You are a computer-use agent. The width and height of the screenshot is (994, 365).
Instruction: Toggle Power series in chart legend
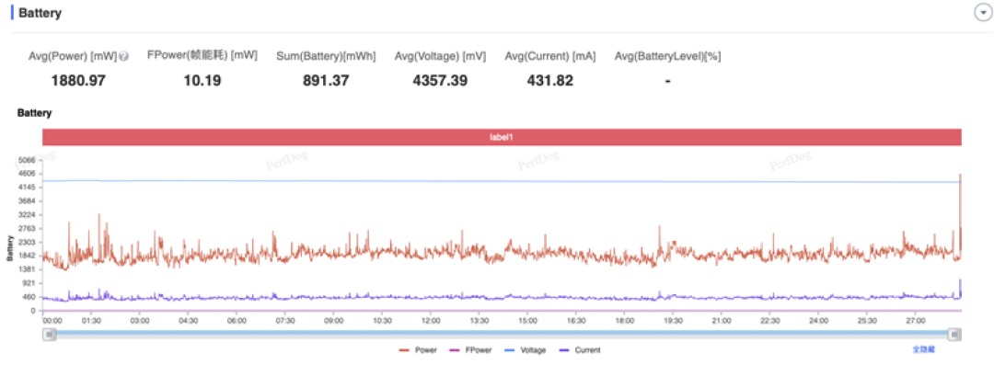(419, 349)
